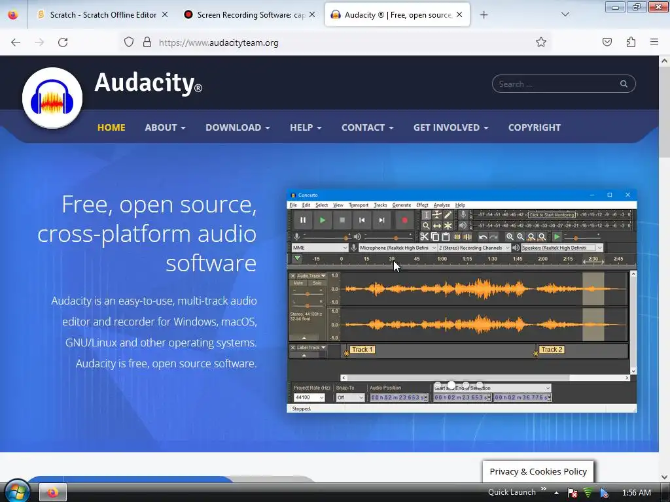Open a new tab with the plus button

pos(484,15)
